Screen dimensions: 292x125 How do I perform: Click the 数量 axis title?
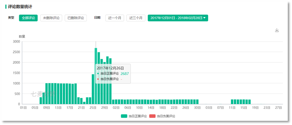(22, 36)
